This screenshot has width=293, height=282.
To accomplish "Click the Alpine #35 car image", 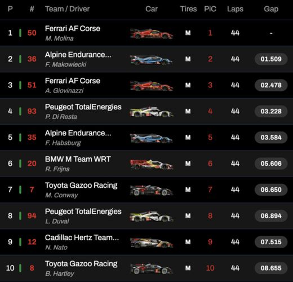I will pos(152,138).
